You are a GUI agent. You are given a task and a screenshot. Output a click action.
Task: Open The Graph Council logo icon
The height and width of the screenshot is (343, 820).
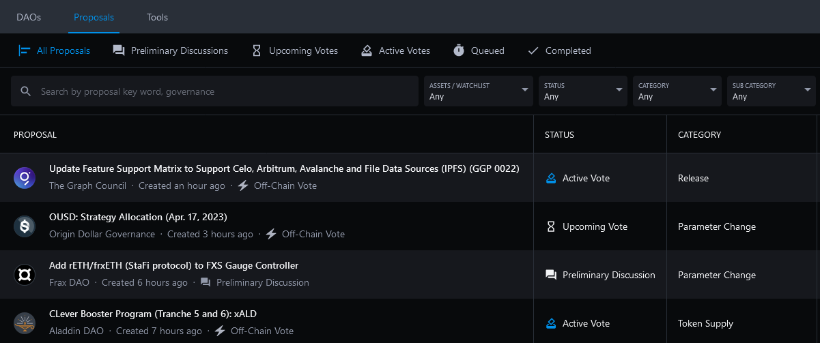pos(25,178)
